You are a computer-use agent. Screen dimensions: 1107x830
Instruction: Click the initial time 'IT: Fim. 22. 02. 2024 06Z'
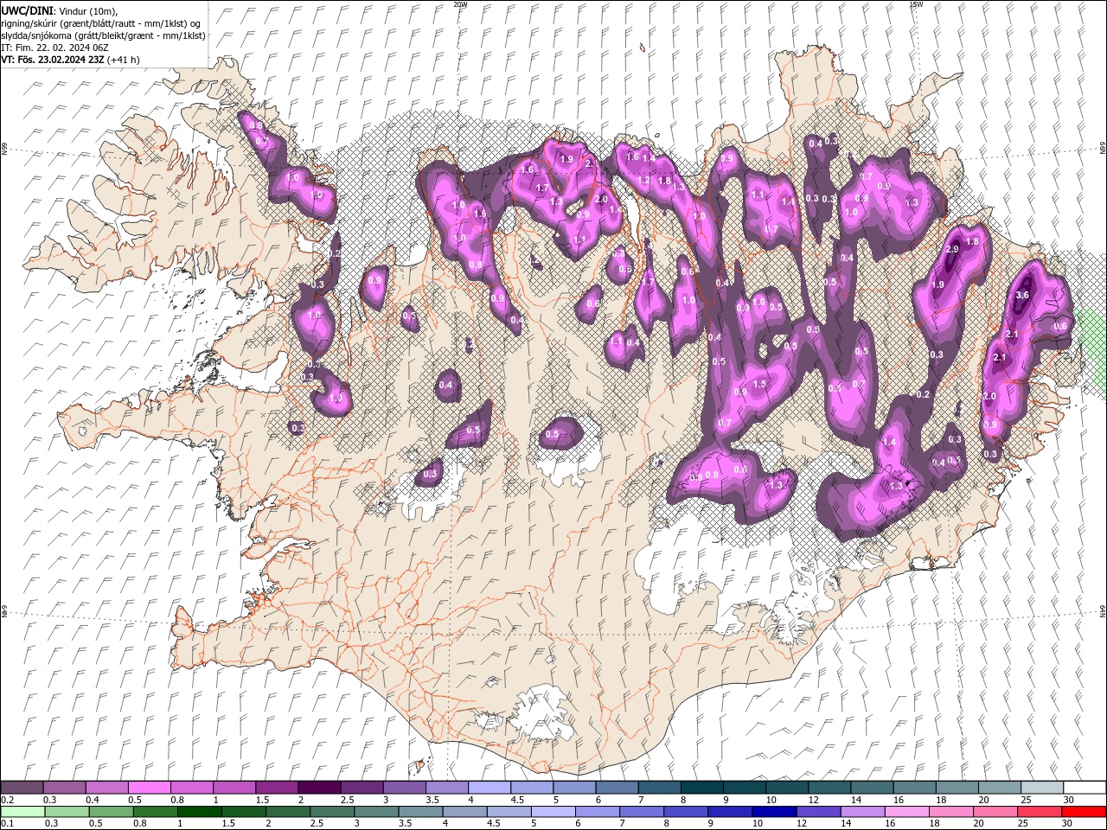(x=54, y=48)
